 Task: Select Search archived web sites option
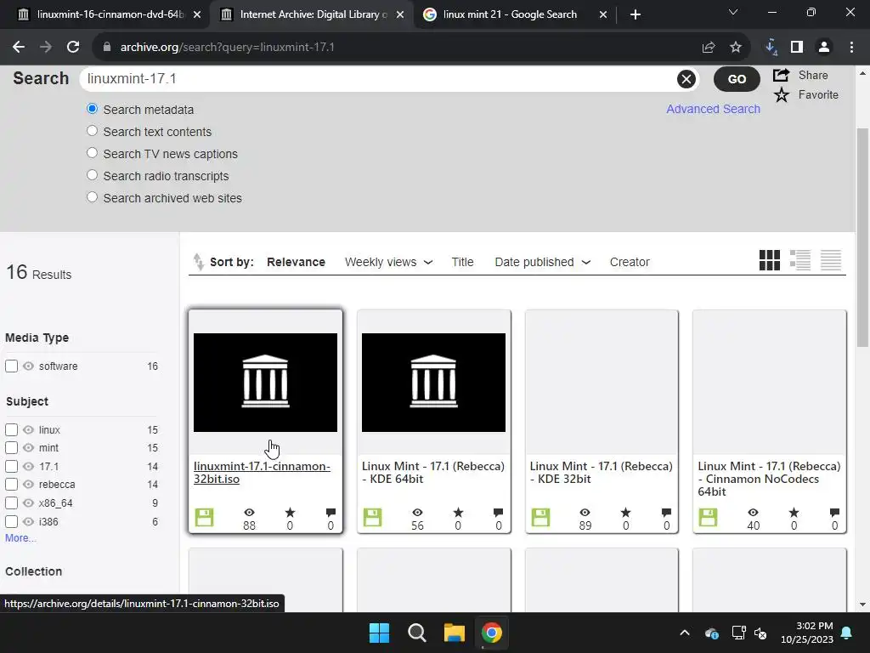(x=92, y=197)
